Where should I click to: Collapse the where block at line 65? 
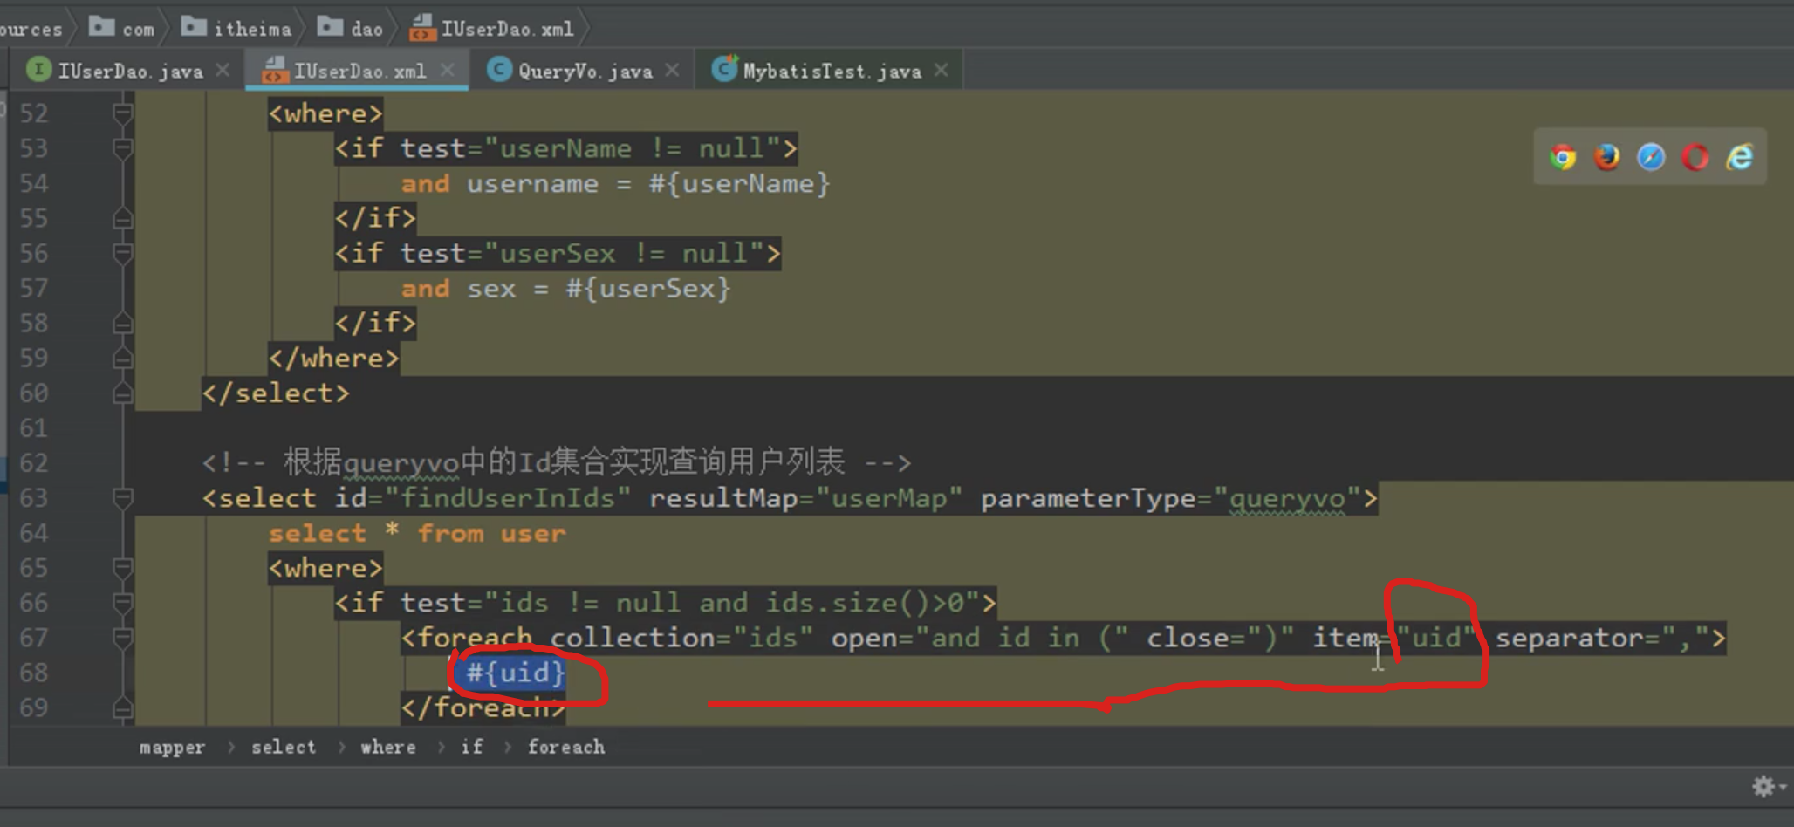(122, 568)
